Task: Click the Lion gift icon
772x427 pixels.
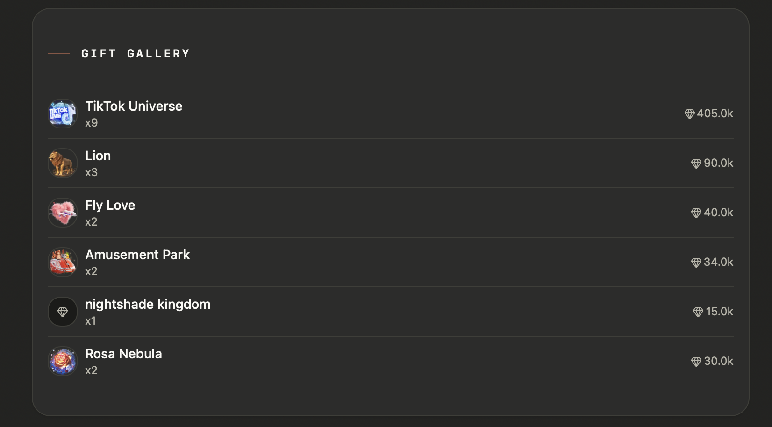Action: [63, 163]
